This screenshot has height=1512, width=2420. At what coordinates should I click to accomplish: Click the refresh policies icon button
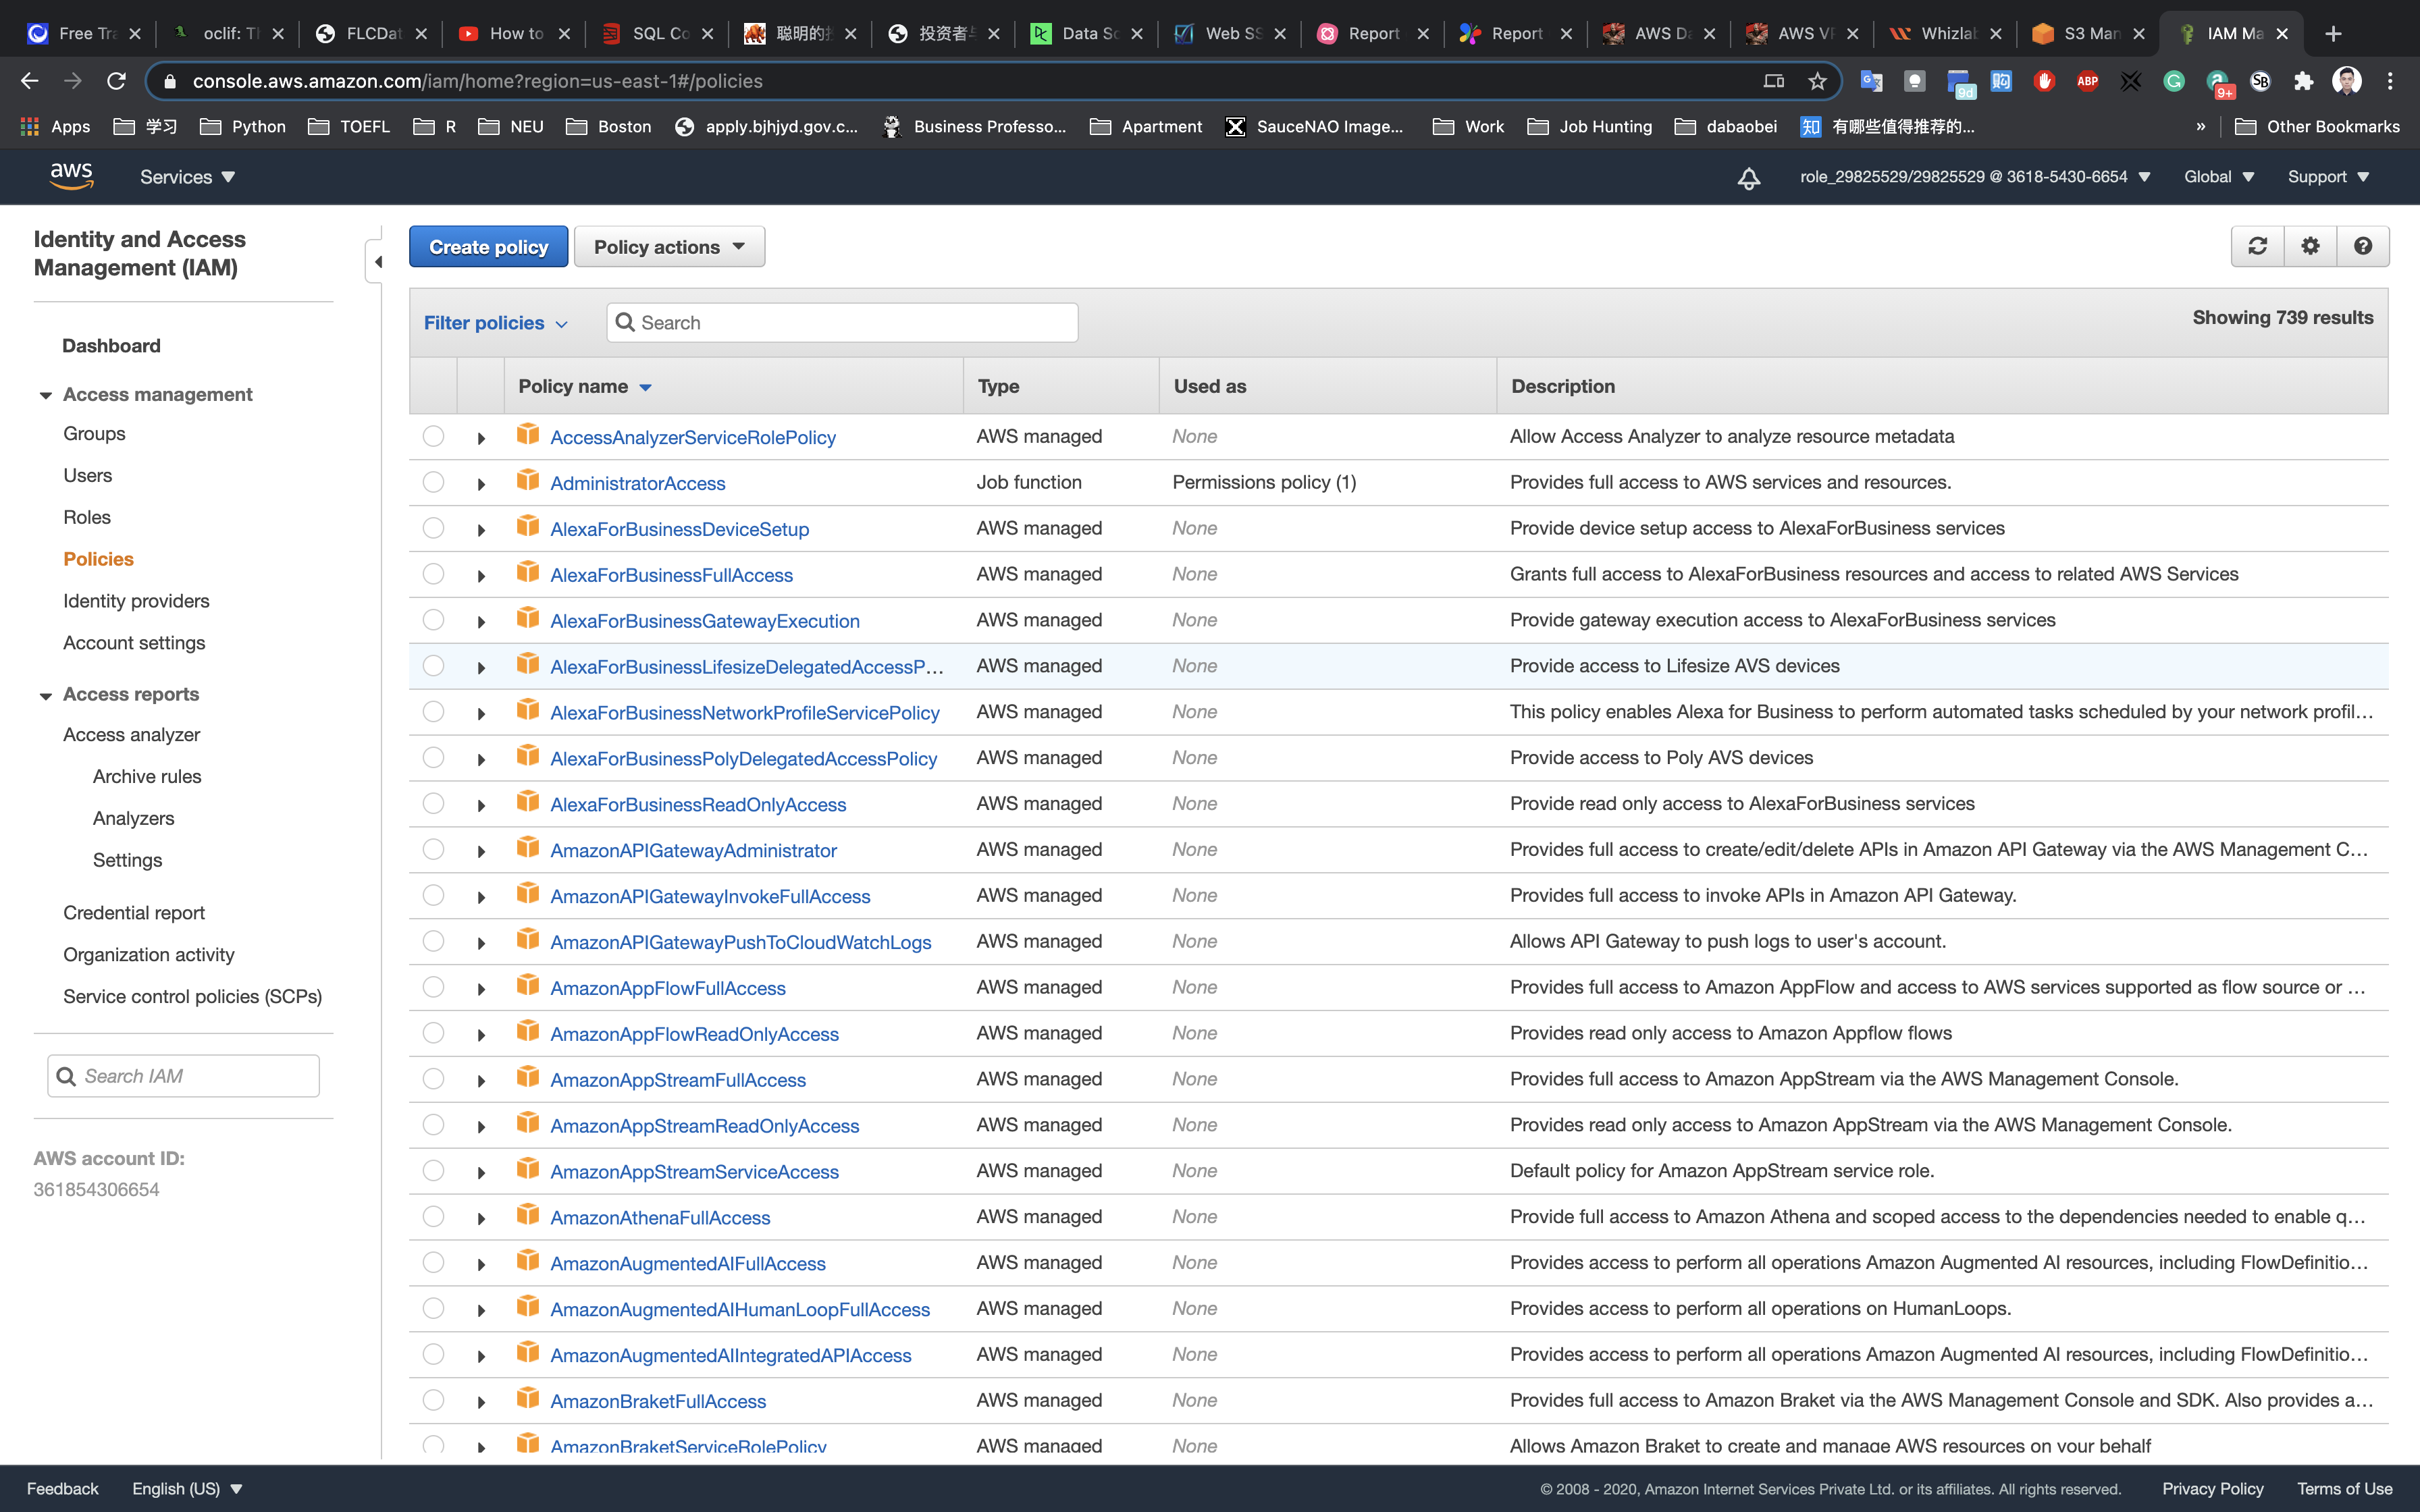click(2257, 246)
